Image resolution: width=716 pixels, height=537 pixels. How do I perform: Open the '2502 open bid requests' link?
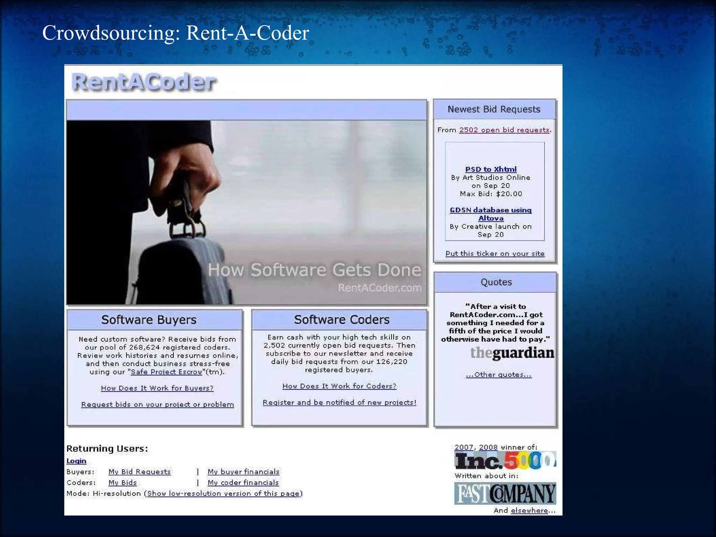[504, 130]
